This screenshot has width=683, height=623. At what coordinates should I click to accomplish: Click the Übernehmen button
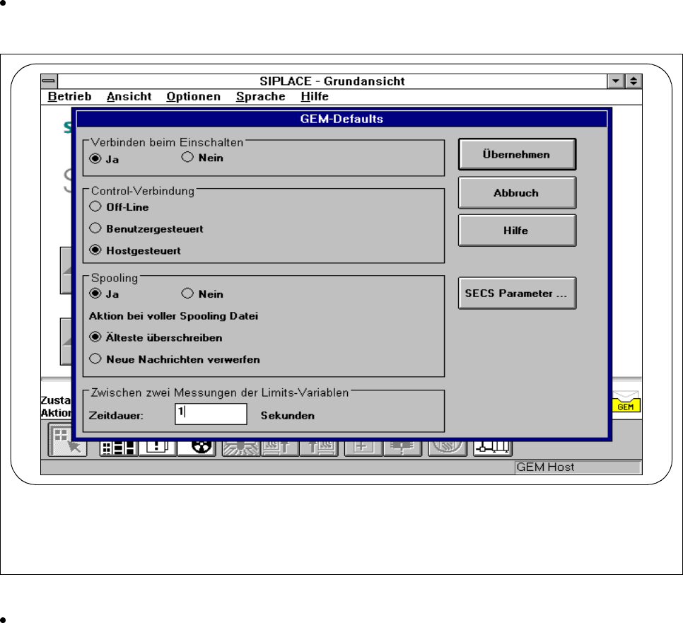click(517, 154)
